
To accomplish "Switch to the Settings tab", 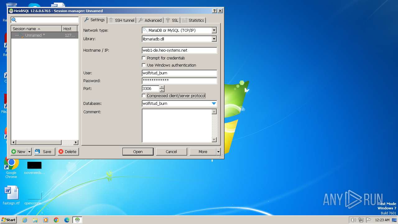I will pyautogui.click(x=95, y=20).
